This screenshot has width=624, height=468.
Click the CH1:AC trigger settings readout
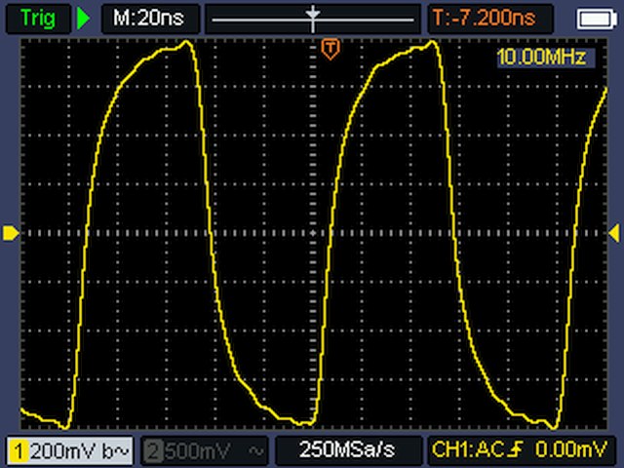[x=522, y=450]
